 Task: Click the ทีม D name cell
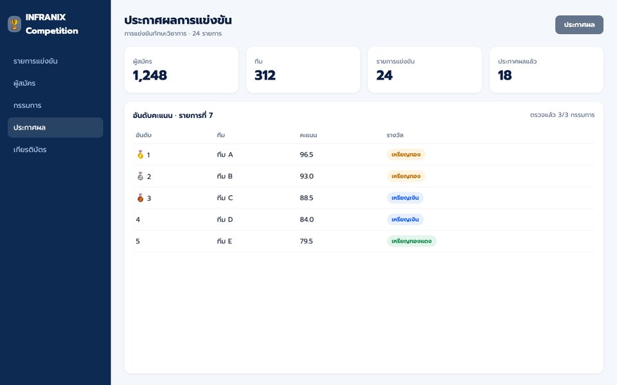pyautogui.click(x=225, y=219)
